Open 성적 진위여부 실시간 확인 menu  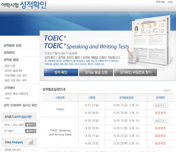click(x=21, y=105)
